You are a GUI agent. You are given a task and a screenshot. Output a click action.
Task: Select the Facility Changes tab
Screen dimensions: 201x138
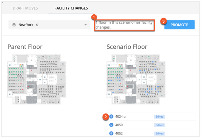pos(71,8)
